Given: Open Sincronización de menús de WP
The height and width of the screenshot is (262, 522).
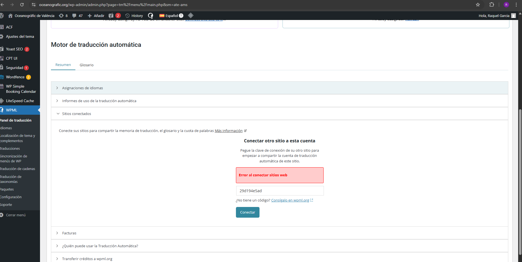Looking at the screenshot, I should coord(14,159).
